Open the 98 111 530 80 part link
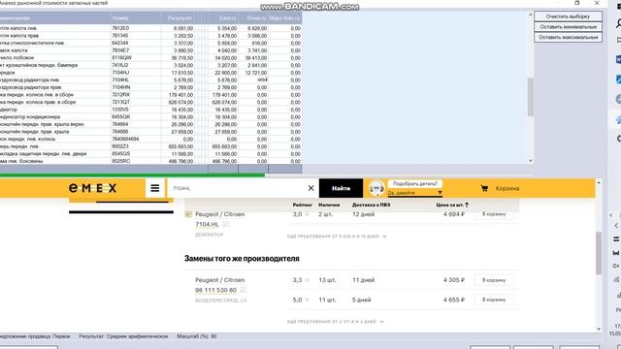 pyautogui.click(x=215, y=290)
